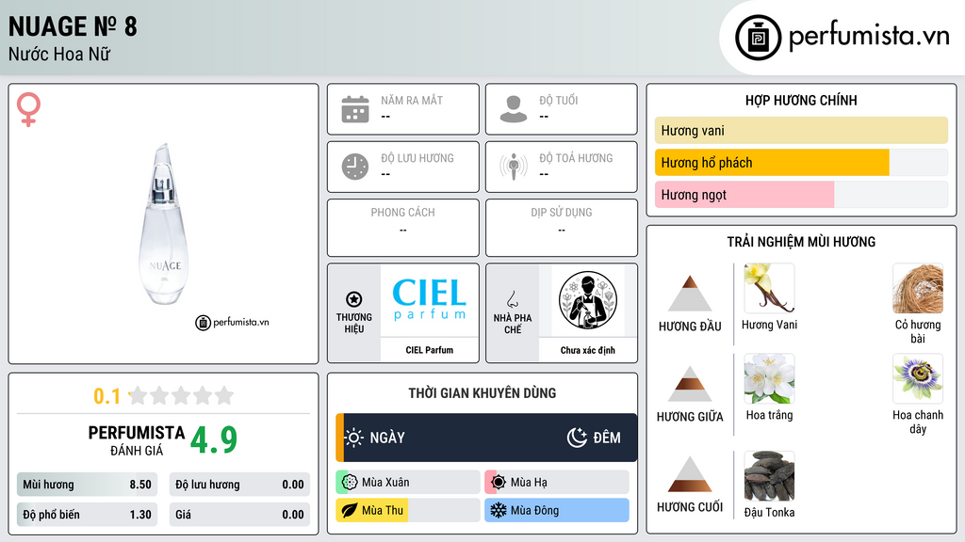This screenshot has height=542, width=965.
Task: Click the calendar icon beside Năm ra mắt
Action: pos(355,109)
